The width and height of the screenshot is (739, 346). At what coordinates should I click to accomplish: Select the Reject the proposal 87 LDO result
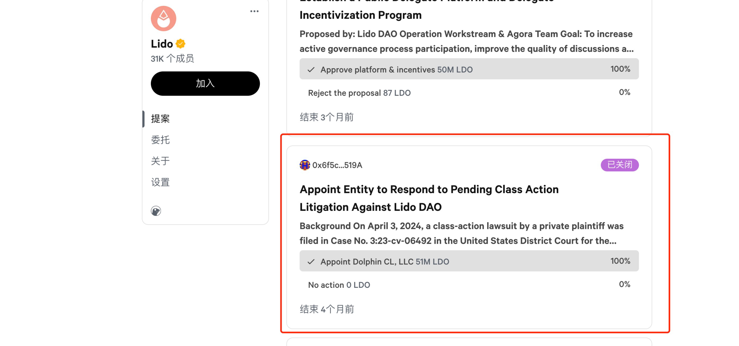(469, 93)
